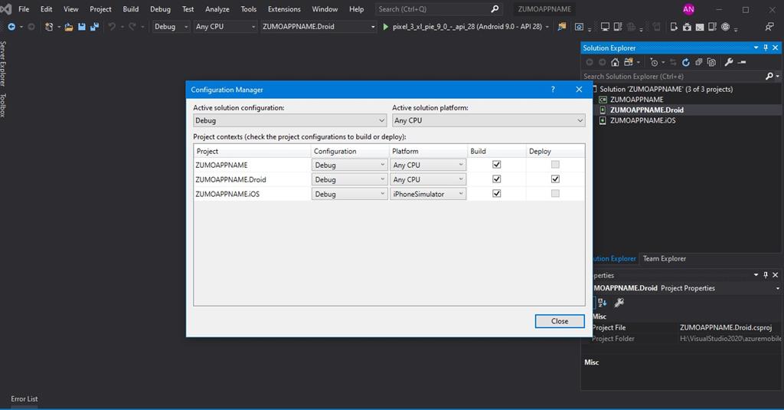Open the Active solution platform dropdown
This screenshot has height=410, width=784.
pyautogui.click(x=488, y=120)
